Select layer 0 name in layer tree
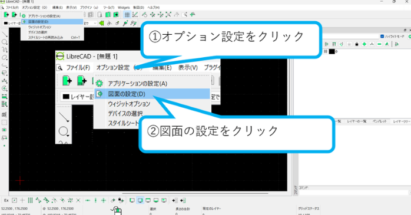 pyautogui.click(x=336, y=51)
